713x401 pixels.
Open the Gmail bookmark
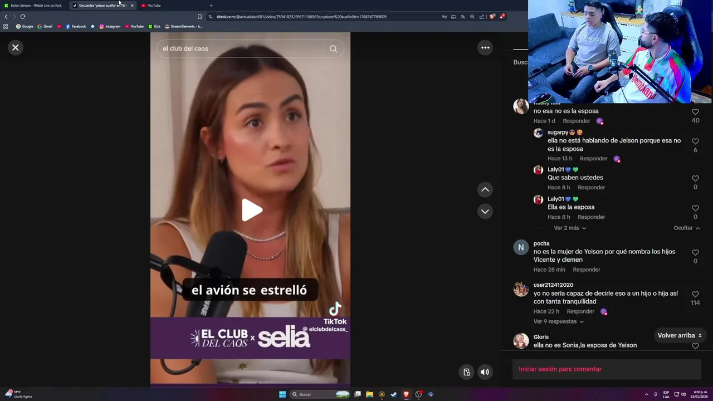point(45,26)
